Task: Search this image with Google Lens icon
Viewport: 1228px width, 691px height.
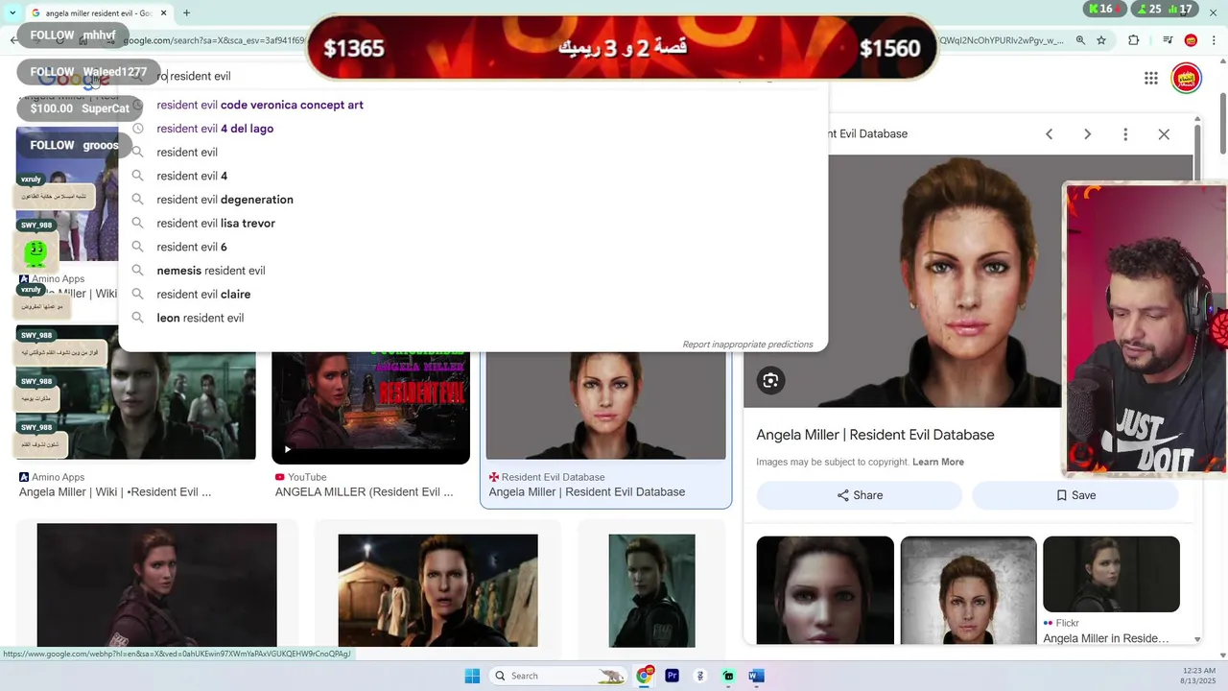Action: 770,381
